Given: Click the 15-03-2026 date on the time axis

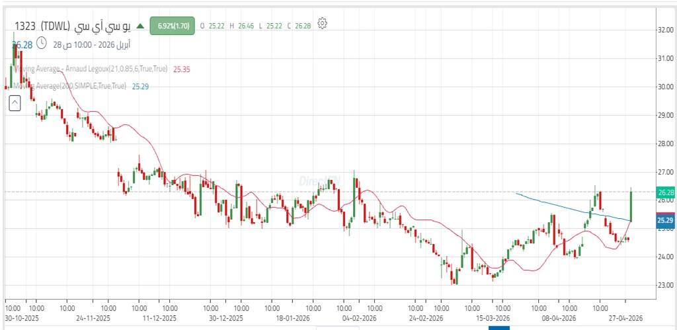Looking at the screenshot, I should pos(491,317).
